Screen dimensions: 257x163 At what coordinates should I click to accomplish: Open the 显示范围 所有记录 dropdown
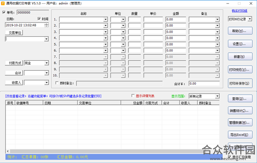tap(217, 96)
